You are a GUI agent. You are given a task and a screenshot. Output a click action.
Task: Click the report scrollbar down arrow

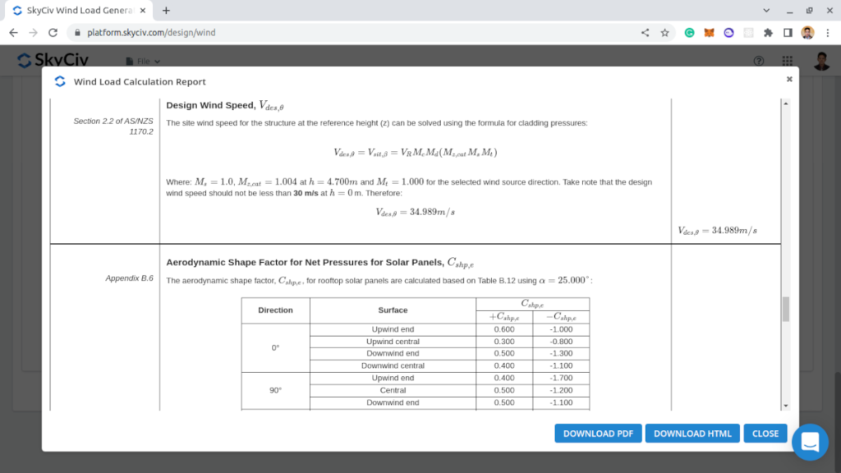pyautogui.click(x=786, y=405)
